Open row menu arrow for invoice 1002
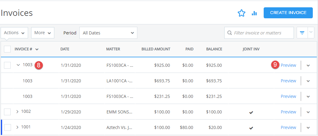This screenshot has height=136, width=318. click(308, 112)
